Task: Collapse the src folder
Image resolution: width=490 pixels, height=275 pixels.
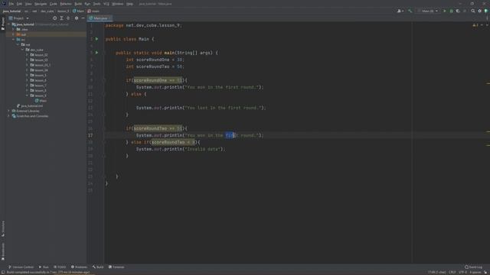Action: [14, 40]
